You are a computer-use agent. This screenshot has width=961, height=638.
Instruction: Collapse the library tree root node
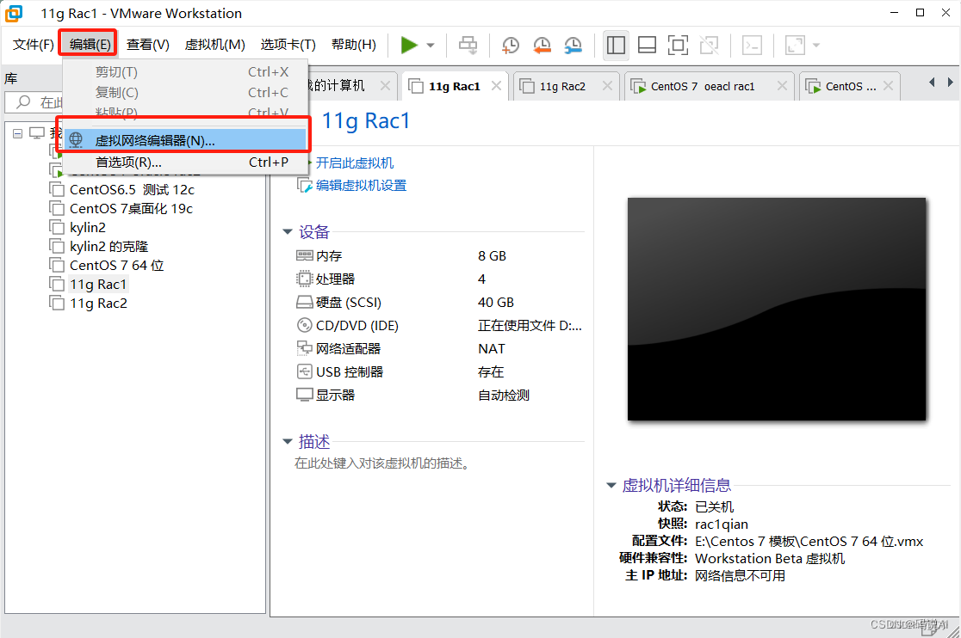pos(18,133)
